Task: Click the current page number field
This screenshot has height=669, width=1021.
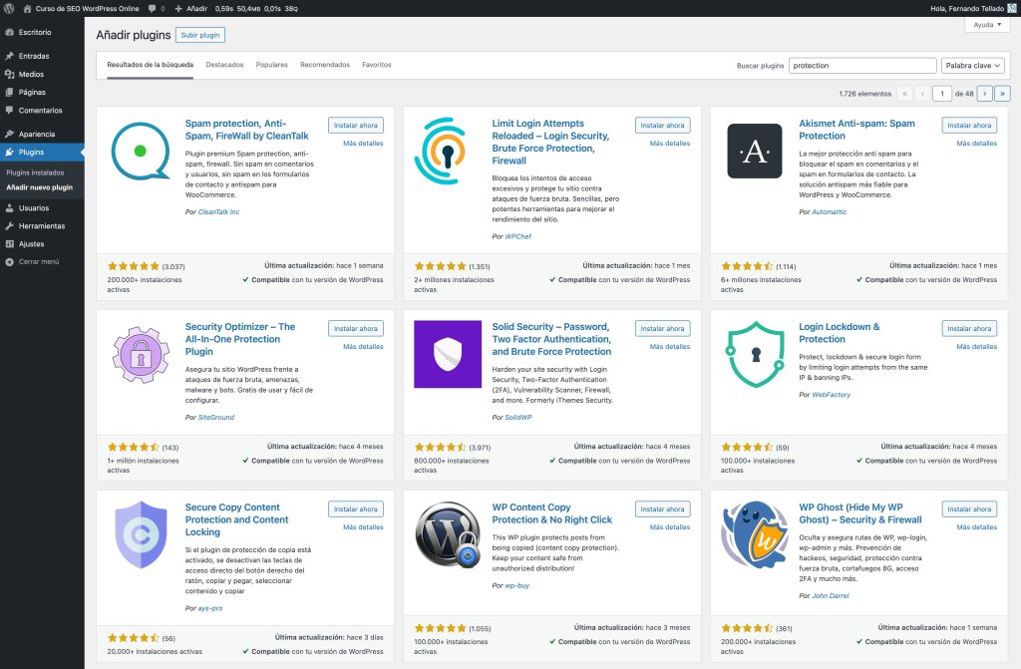Action: [941, 94]
